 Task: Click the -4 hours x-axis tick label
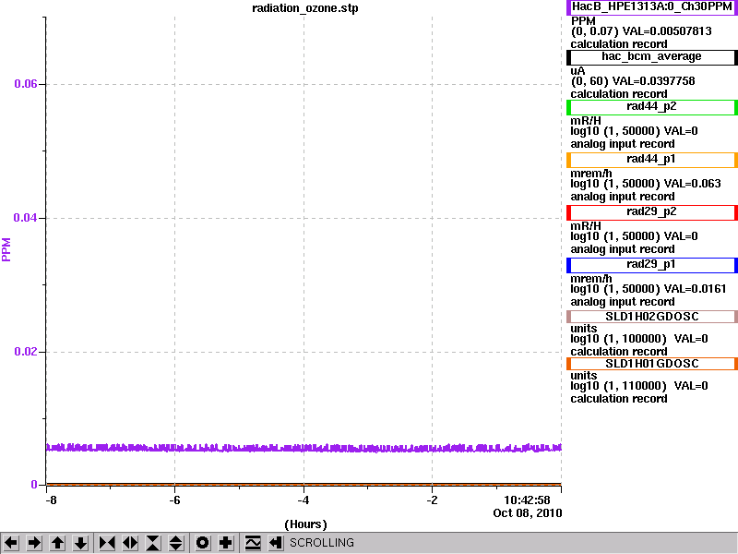(304, 500)
